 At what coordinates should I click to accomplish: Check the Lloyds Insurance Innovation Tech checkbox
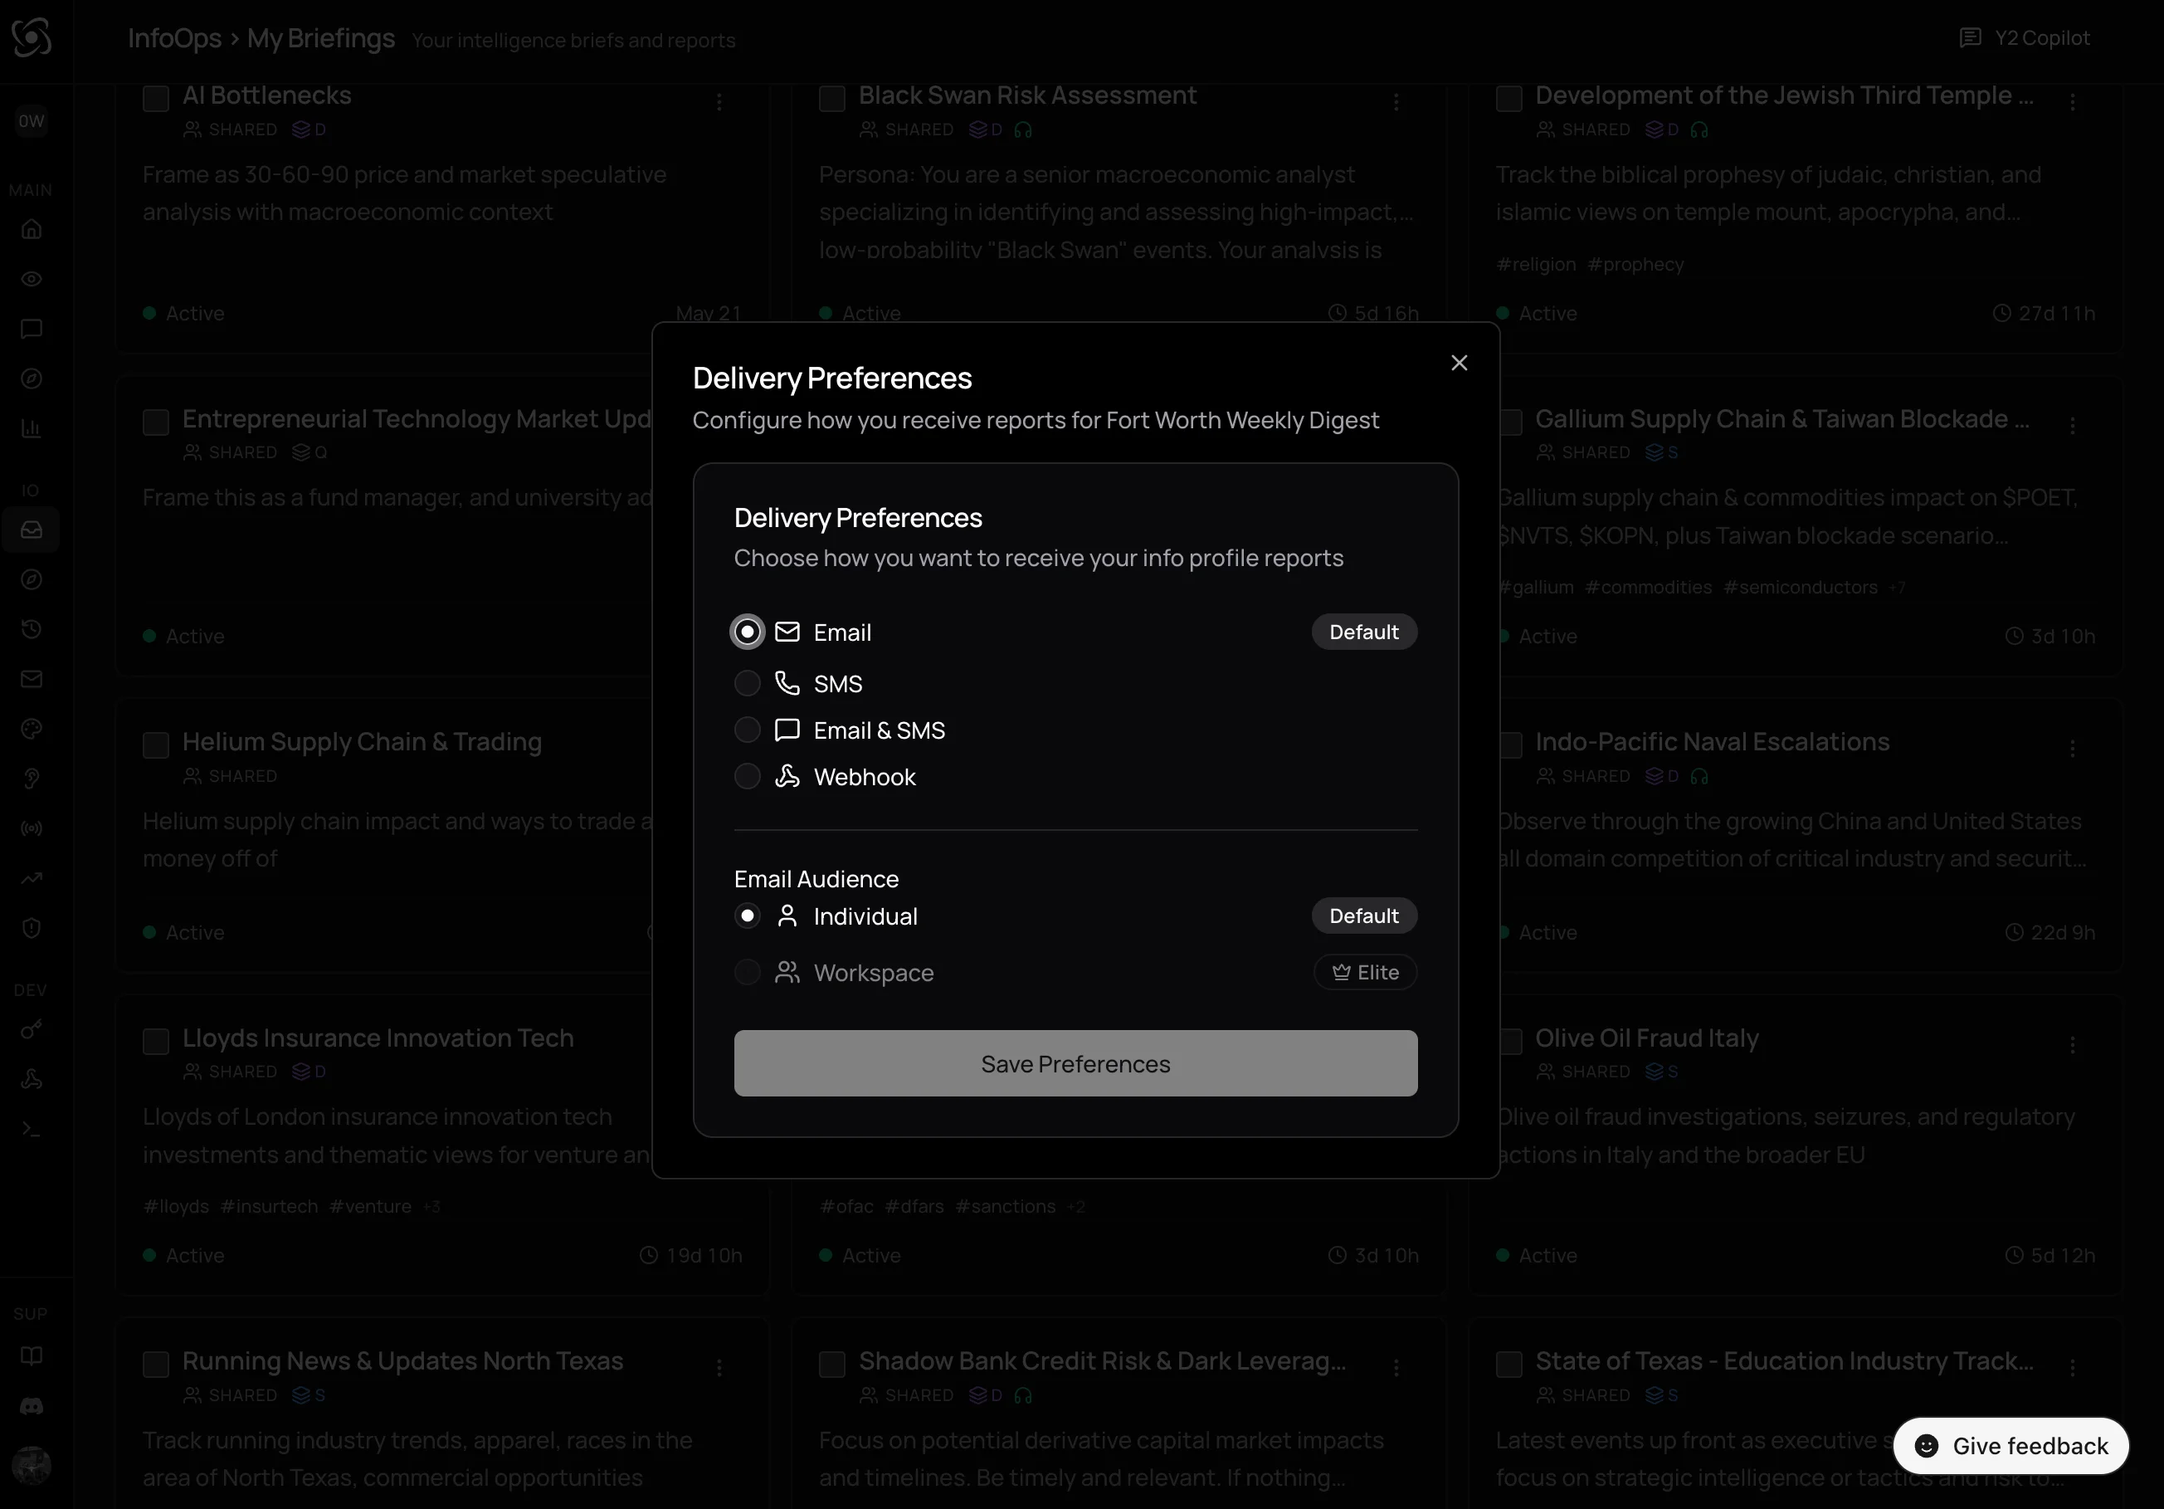(155, 1041)
